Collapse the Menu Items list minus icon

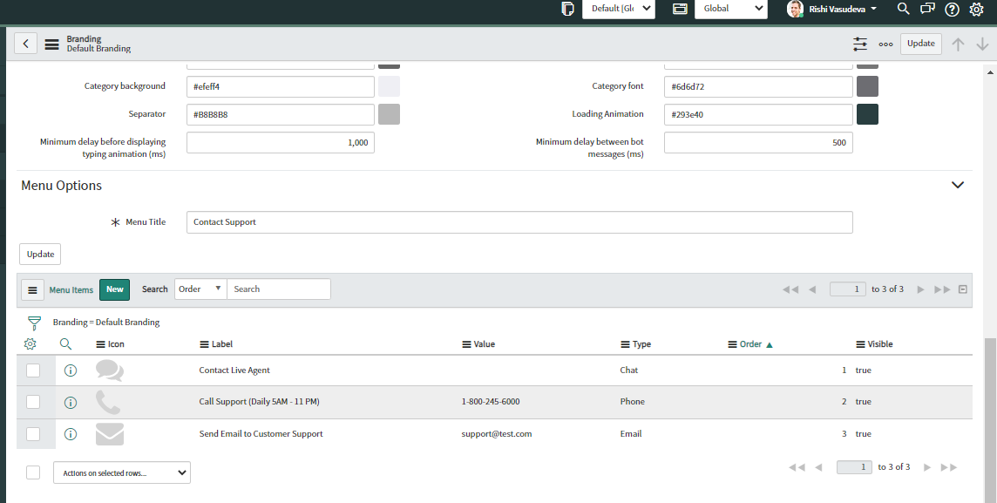(963, 289)
